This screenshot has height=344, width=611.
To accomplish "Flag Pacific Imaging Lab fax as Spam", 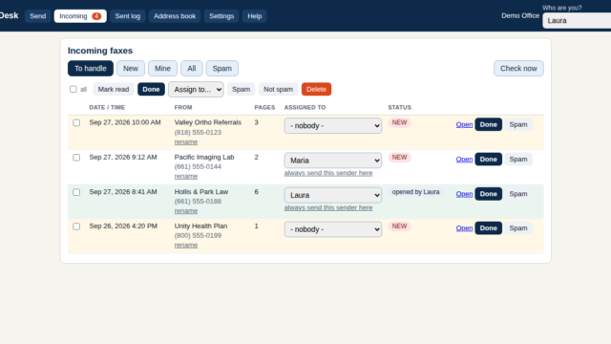I will pyautogui.click(x=518, y=160).
